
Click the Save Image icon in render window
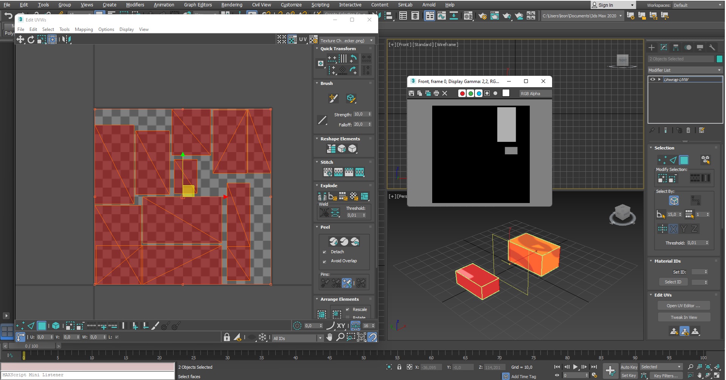coord(411,93)
